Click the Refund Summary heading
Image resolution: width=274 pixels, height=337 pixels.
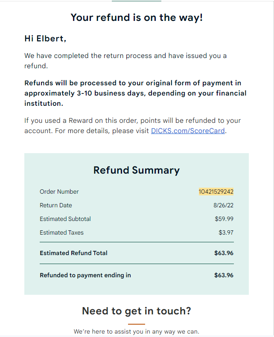tap(137, 170)
